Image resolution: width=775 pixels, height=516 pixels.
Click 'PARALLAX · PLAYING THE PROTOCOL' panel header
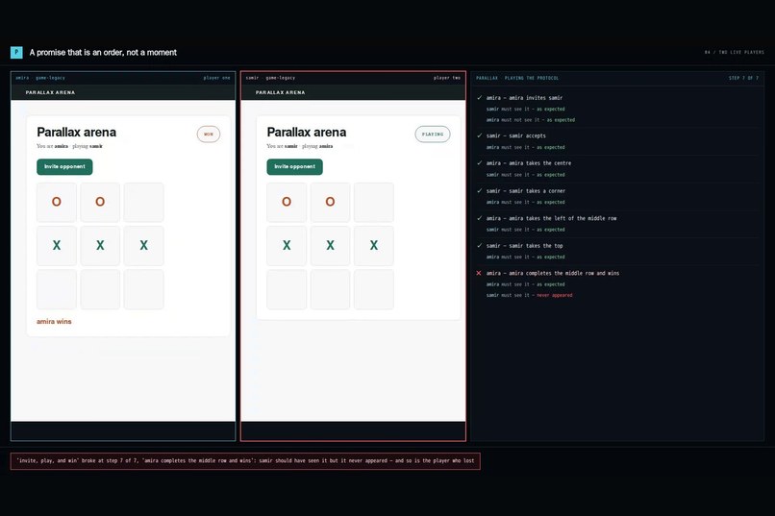click(x=517, y=78)
